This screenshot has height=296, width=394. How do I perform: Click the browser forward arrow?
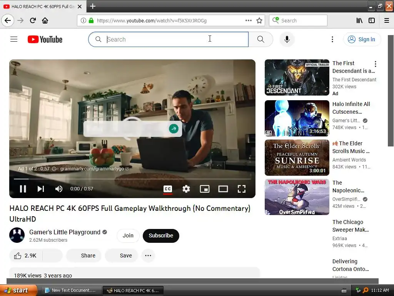[x=20, y=20]
